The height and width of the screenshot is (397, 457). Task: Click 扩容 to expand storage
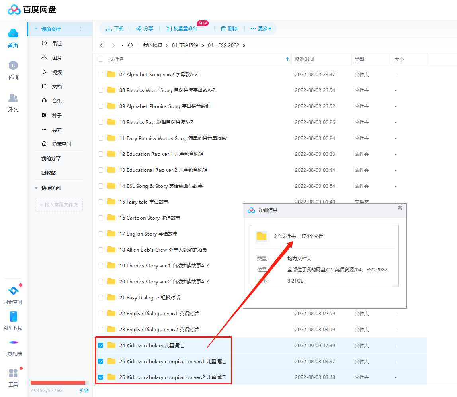pyautogui.click(x=84, y=391)
